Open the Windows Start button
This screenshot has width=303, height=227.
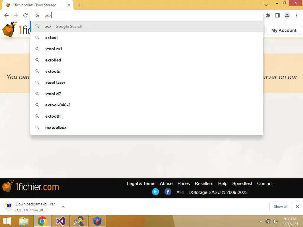click(x=7, y=221)
